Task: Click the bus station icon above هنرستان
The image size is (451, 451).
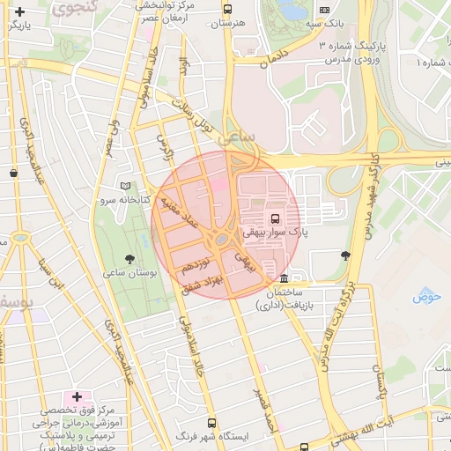Action: (227, 9)
